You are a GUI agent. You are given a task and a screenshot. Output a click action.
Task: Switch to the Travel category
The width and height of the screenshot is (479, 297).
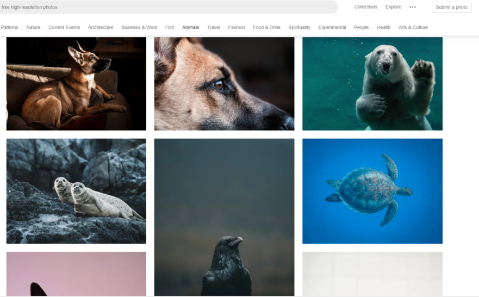pyautogui.click(x=214, y=27)
